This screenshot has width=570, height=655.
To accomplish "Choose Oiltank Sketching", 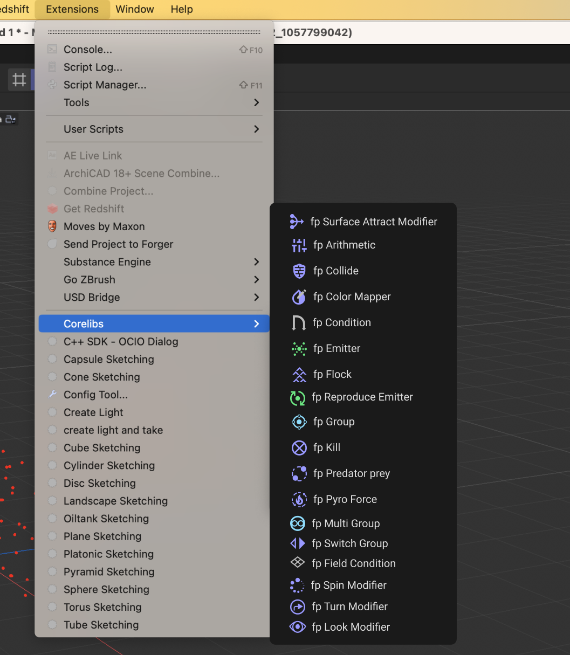I will tap(154, 519).
